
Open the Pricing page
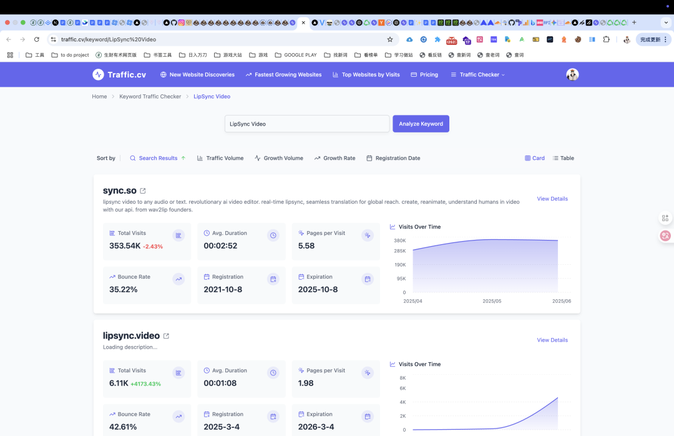click(424, 74)
